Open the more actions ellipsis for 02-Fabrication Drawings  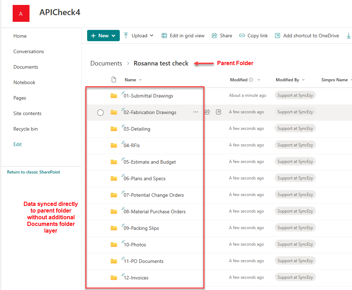click(196, 112)
